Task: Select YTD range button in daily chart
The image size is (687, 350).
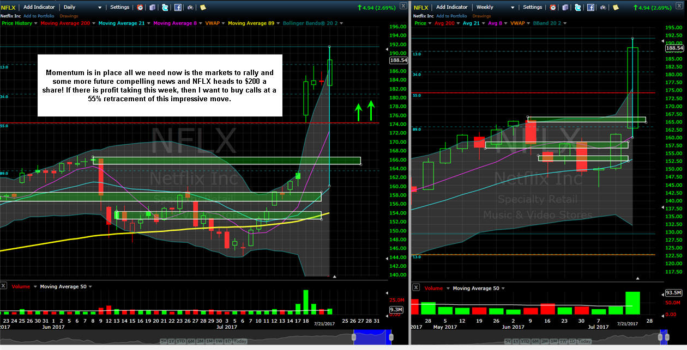Action: (180, 341)
